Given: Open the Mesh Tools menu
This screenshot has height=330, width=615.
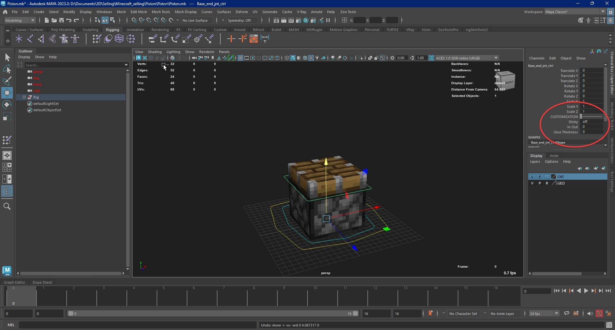Looking at the screenshot, I should [161, 12].
